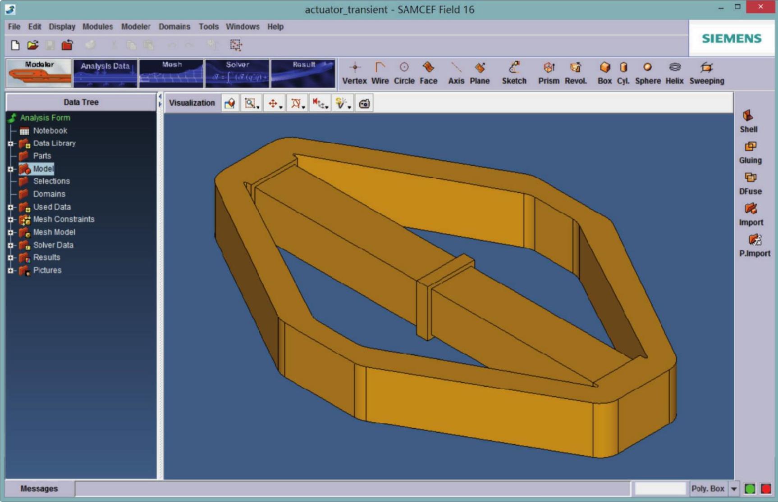Open the Domains menu
Screen dimensions: 778x502
point(174,27)
